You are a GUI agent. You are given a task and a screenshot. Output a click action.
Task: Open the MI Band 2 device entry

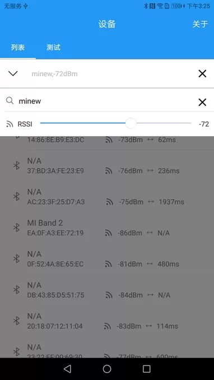[107, 228]
